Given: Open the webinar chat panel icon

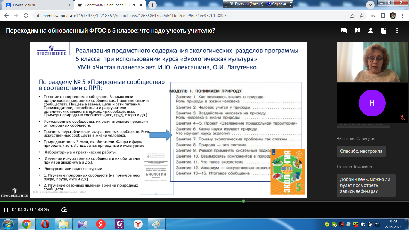Looking at the screenshot, I should (x=344, y=31).
